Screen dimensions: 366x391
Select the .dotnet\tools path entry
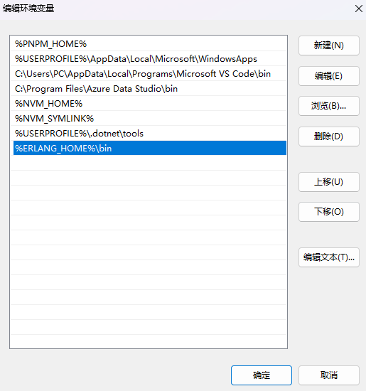click(149, 134)
